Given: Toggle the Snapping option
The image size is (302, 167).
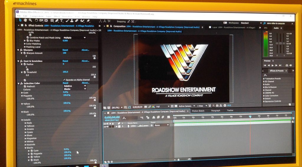Looking at the screenshot, I should 121,22.
